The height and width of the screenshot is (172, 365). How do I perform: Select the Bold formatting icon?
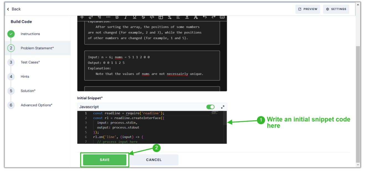coord(117,17)
